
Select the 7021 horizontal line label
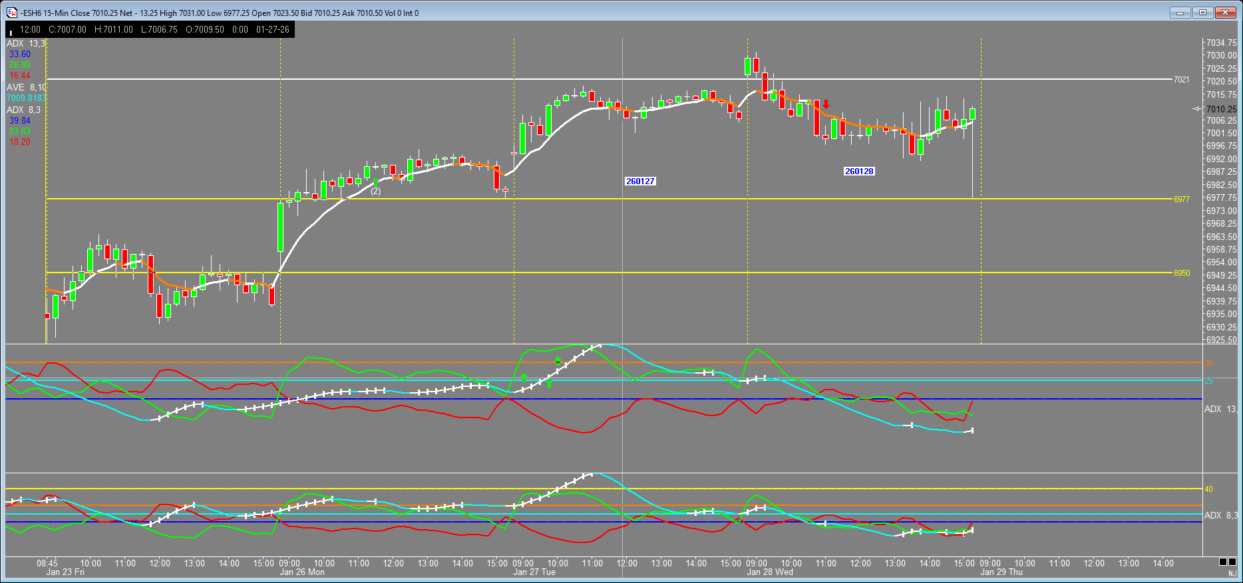tap(1181, 80)
